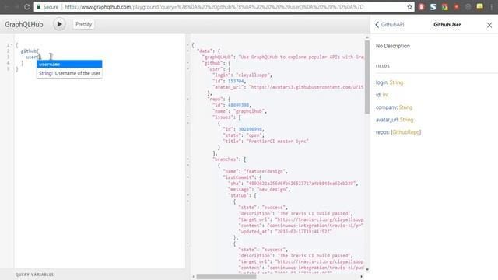Select the repos field in docs
Screen dimensions: 498x280
(382, 132)
